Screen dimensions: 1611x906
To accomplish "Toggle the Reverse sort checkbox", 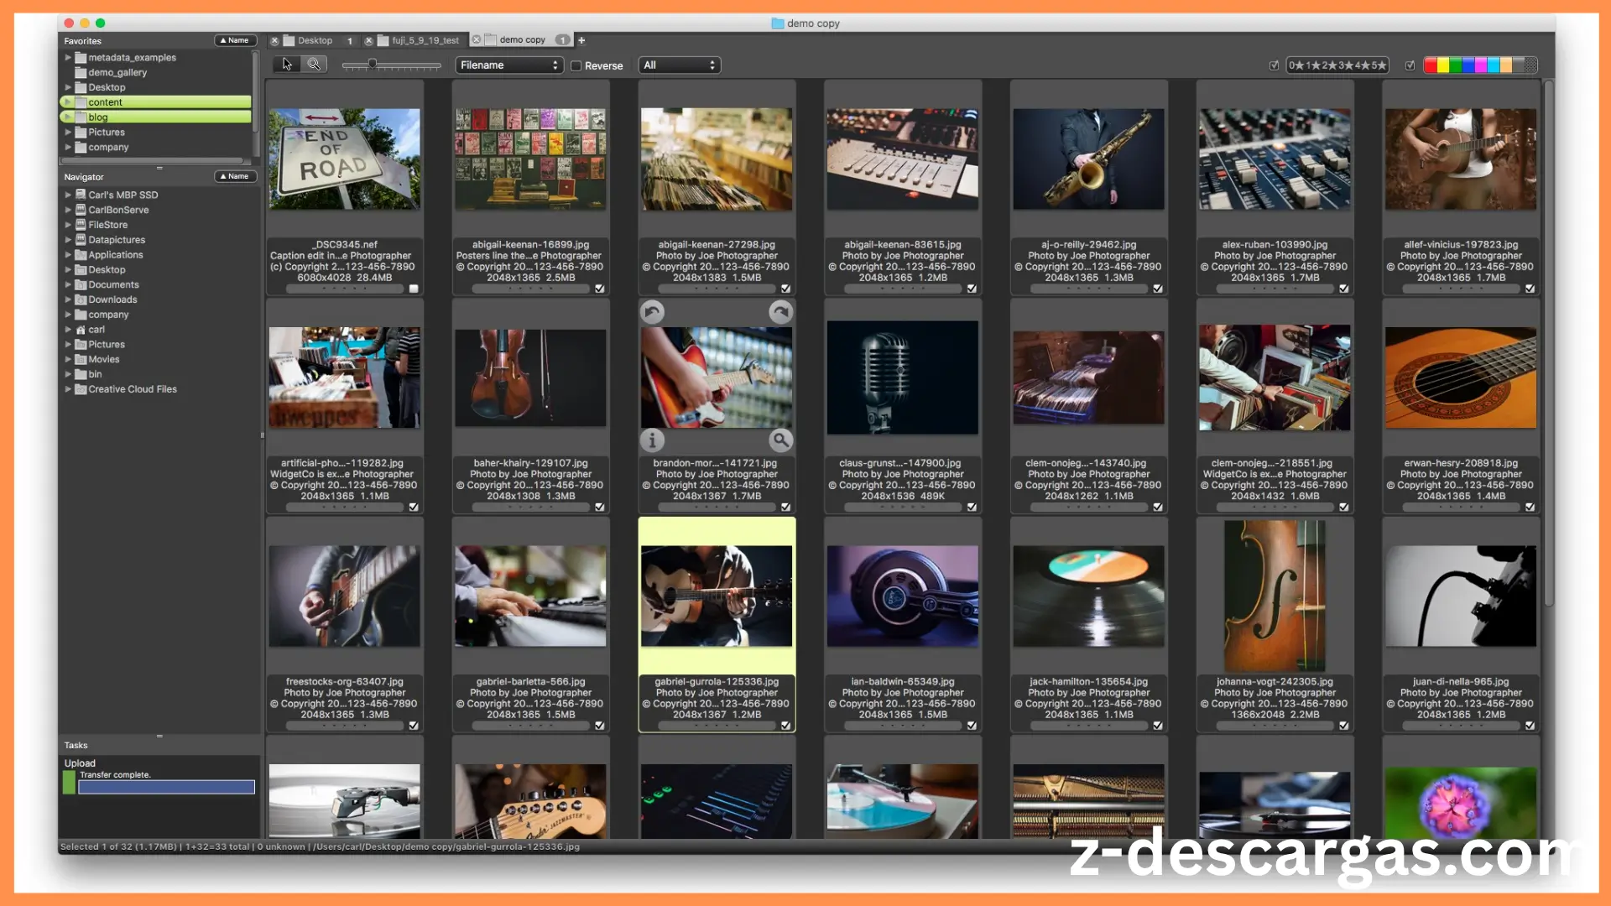I will [576, 65].
